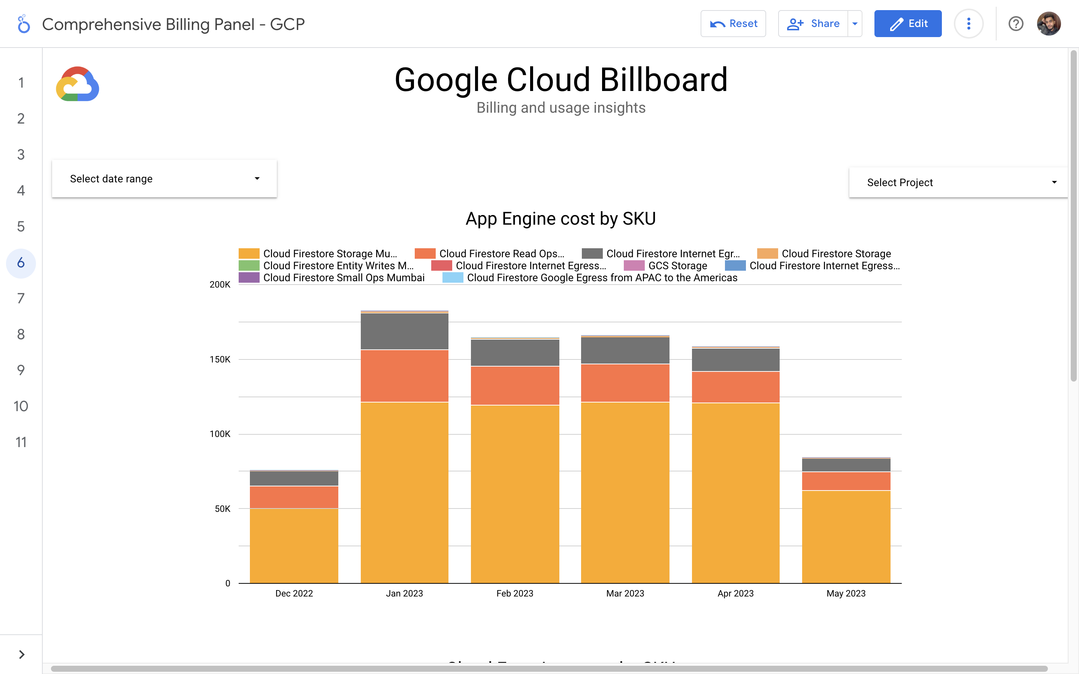Expand the Share options dropdown arrow

pyautogui.click(x=855, y=24)
